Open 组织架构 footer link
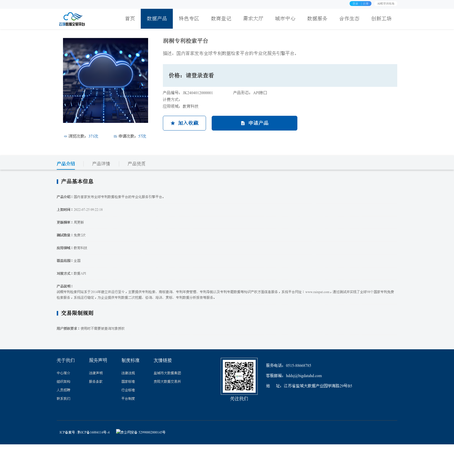The width and height of the screenshot is (454, 454). click(64, 382)
